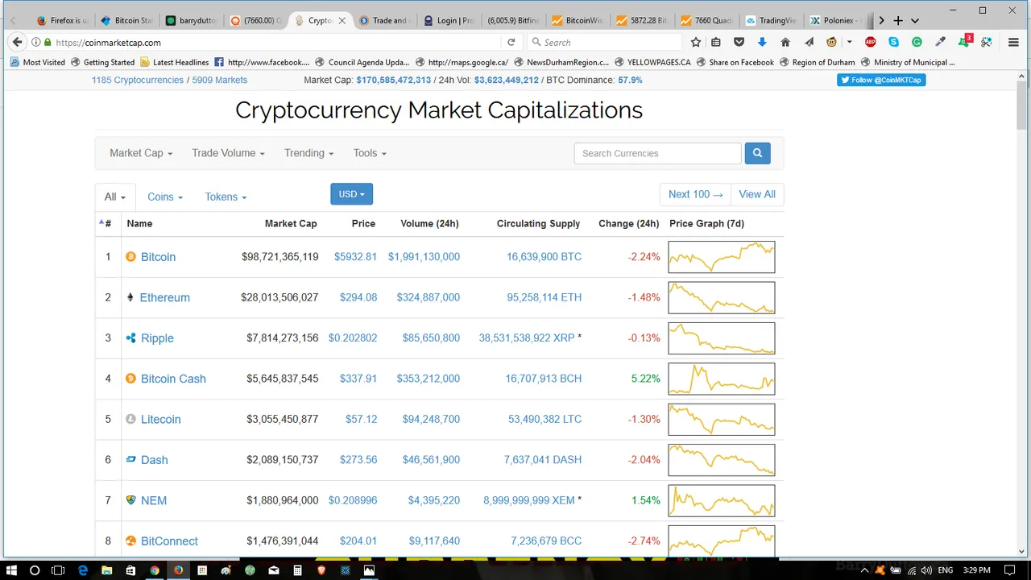Click the bookmark star icon

(696, 42)
